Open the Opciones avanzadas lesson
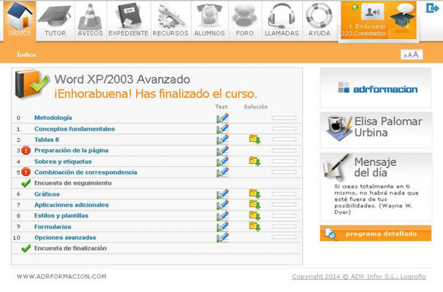The height and width of the screenshot is (292, 443). [x=65, y=237]
